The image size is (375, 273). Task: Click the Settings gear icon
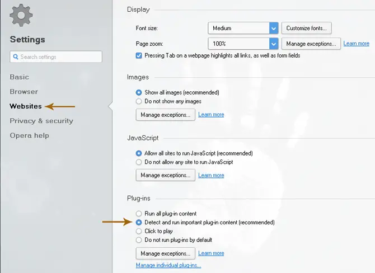tap(21, 15)
